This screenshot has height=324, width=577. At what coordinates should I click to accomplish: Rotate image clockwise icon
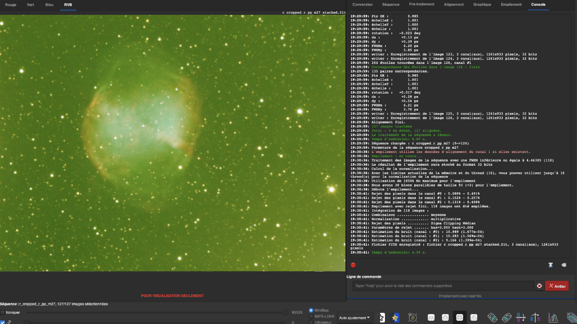507,317
